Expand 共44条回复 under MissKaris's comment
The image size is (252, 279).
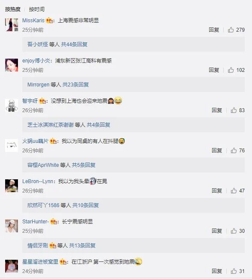[x=74, y=45]
